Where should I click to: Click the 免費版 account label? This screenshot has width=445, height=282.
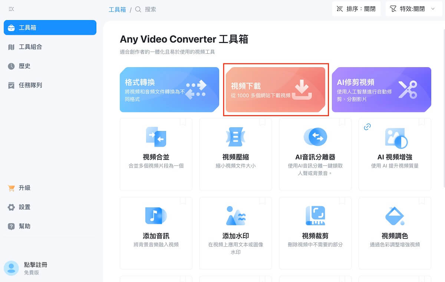click(x=32, y=273)
